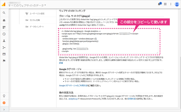Open Discover lightbulb icon
The width and height of the screenshot is (181, 112).
point(4,96)
